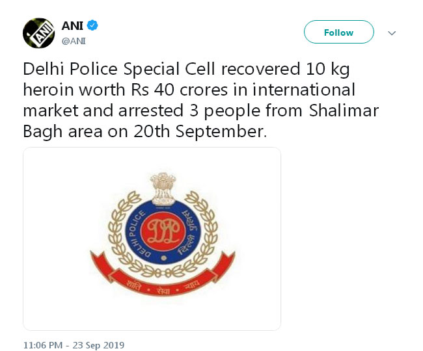Open the @ANI handle link
Screen dimensions: 423x351
pos(74,41)
